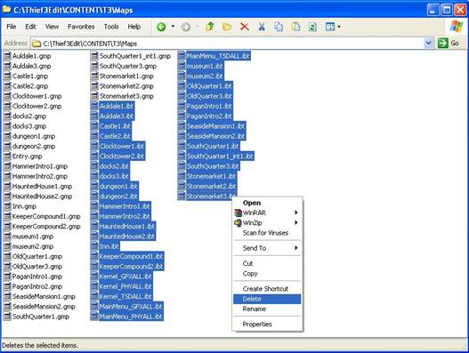Expand the WinZip submenu
Screen dimensions: 469x353
pos(267,223)
